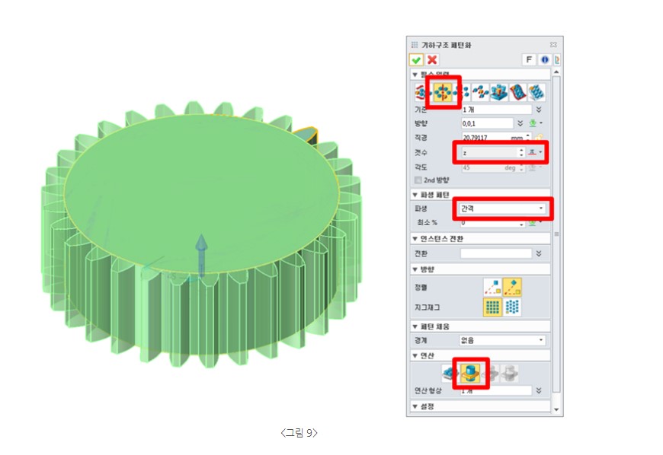Select the along-curve pattern icon with red surface
Viewport: 663px width, 455px height.
point(517,92)
